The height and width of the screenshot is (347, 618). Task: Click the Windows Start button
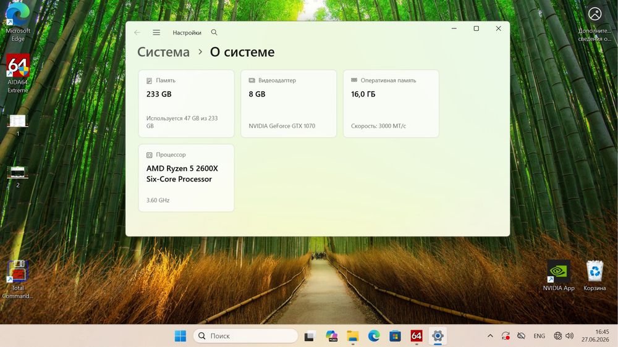[x=180, y=336]
